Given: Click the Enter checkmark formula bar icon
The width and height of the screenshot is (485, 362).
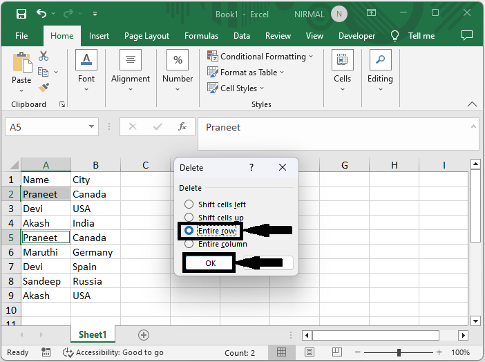Looking at the screenshot, I should tap(158, 126).
